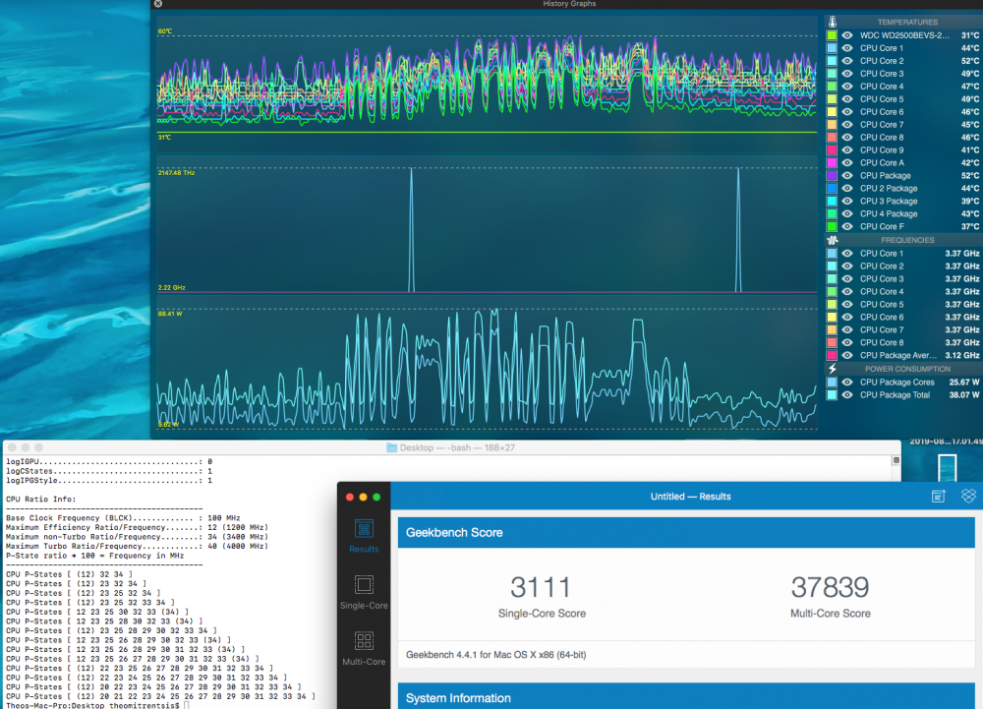Screen dimensions: 983x709
Task: Zoom the Geekbench window with green button
Action: 376,498
